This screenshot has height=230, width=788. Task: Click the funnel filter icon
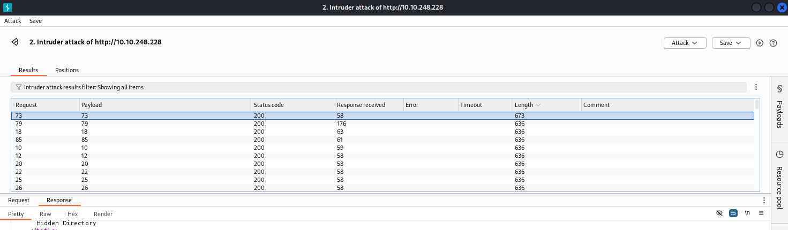(19, 87)
